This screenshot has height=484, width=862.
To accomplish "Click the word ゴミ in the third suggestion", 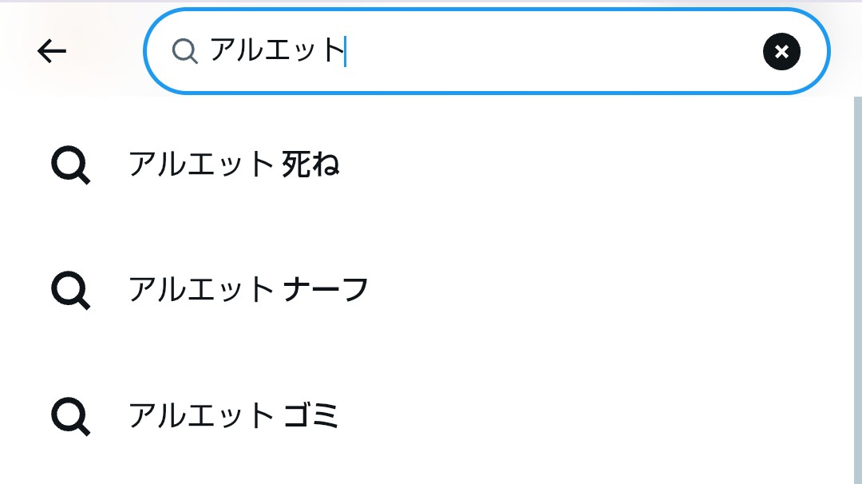I will click(x=310, y=416).
